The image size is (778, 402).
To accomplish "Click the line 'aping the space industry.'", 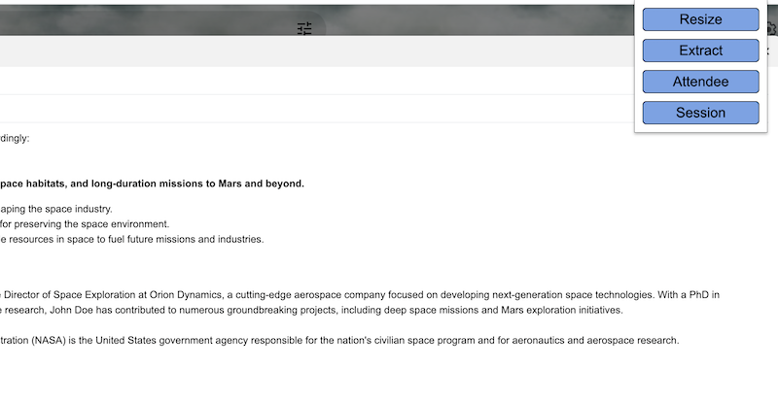I will [x=56, y=209].
